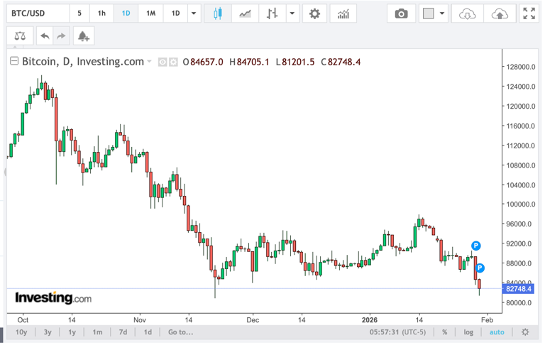Toggle log scale option
Viewport: 545px width, 345px height.
pyautogui.click(x=468, y=332)
